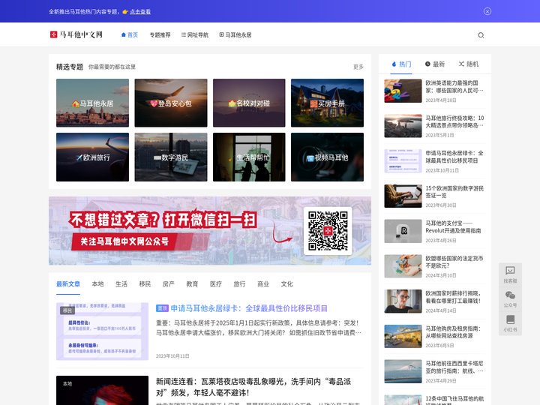Open the 登岛安心包 topic card
540x405 pixels.
pos(171,103)
